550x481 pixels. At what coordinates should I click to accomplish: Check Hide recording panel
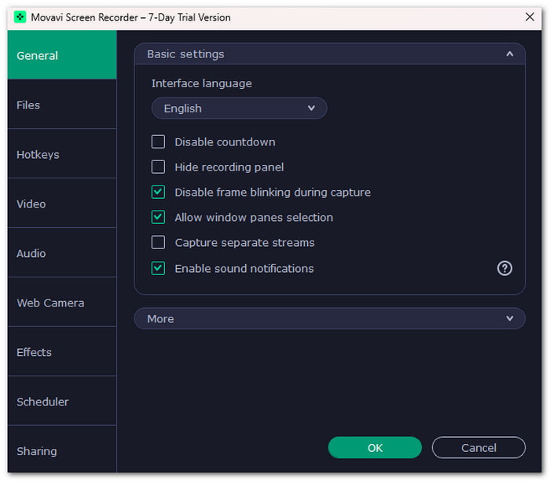pos(158,167)
